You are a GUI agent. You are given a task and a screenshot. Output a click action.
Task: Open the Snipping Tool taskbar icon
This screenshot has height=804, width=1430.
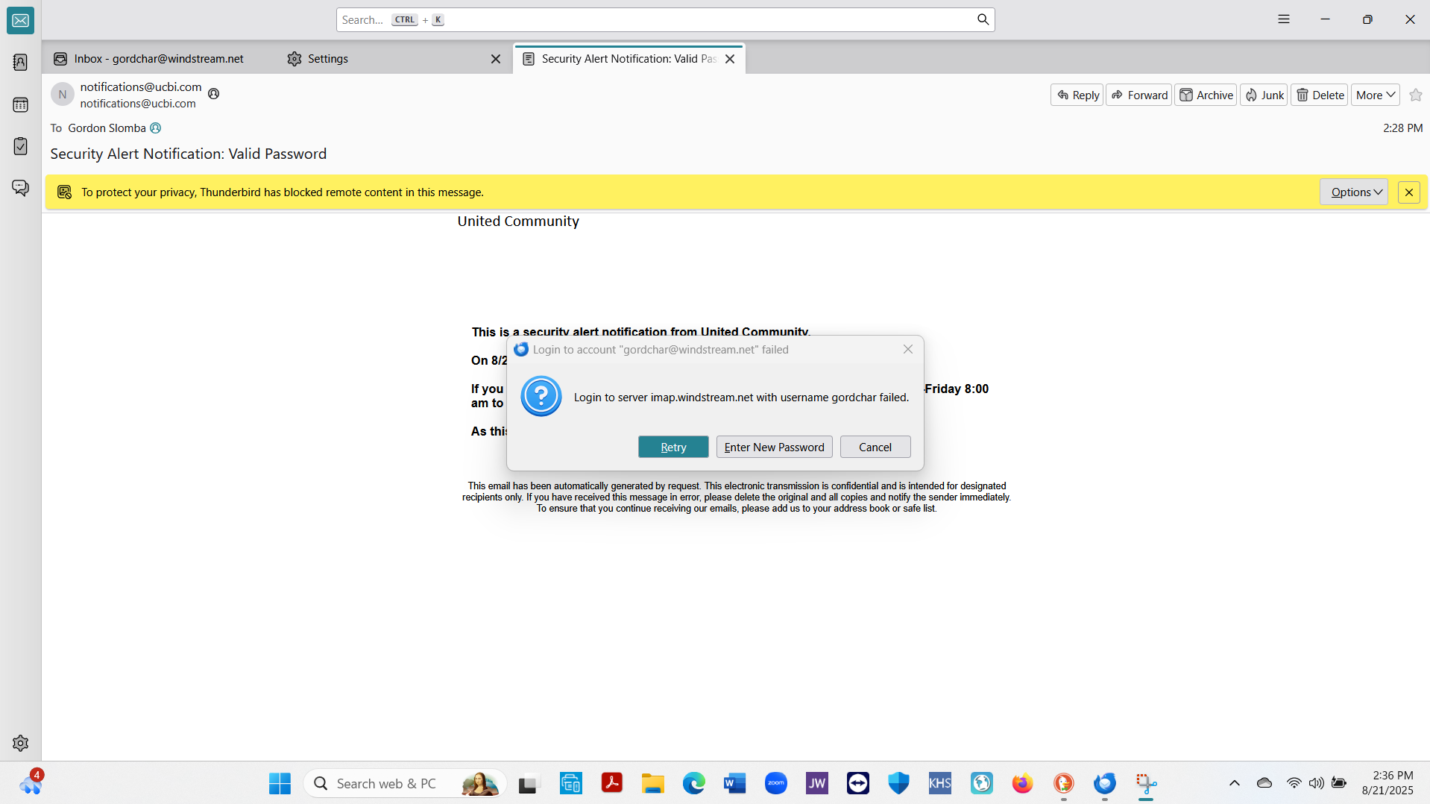[x=1146, y=783]
